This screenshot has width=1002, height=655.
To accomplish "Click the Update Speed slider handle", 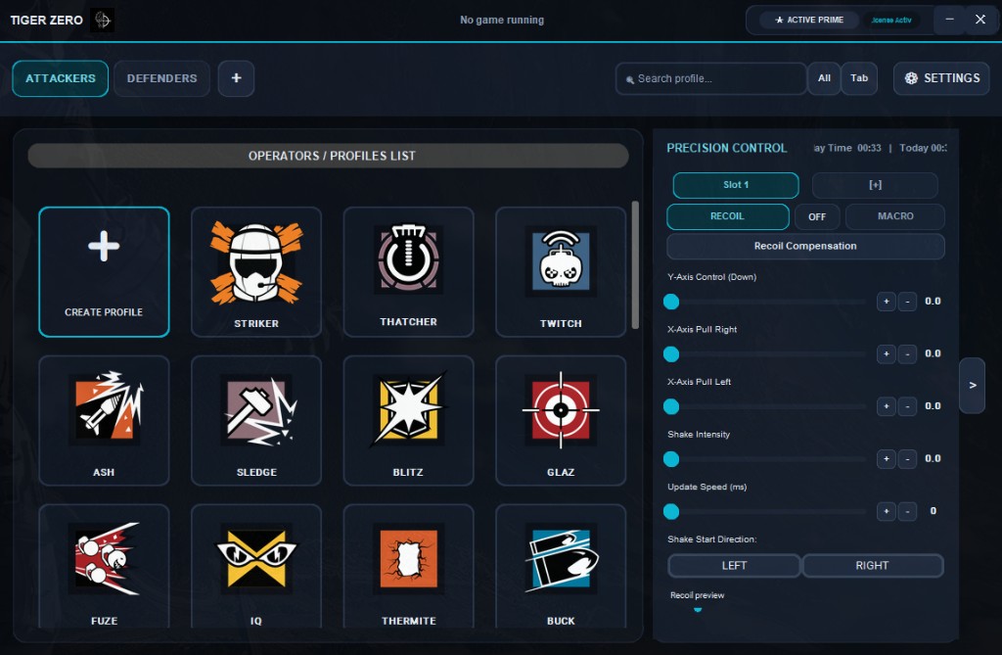I will [x=671, y=512].
